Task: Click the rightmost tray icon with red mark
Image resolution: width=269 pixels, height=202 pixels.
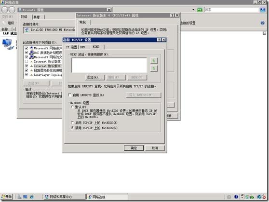Action: [264, 197]
